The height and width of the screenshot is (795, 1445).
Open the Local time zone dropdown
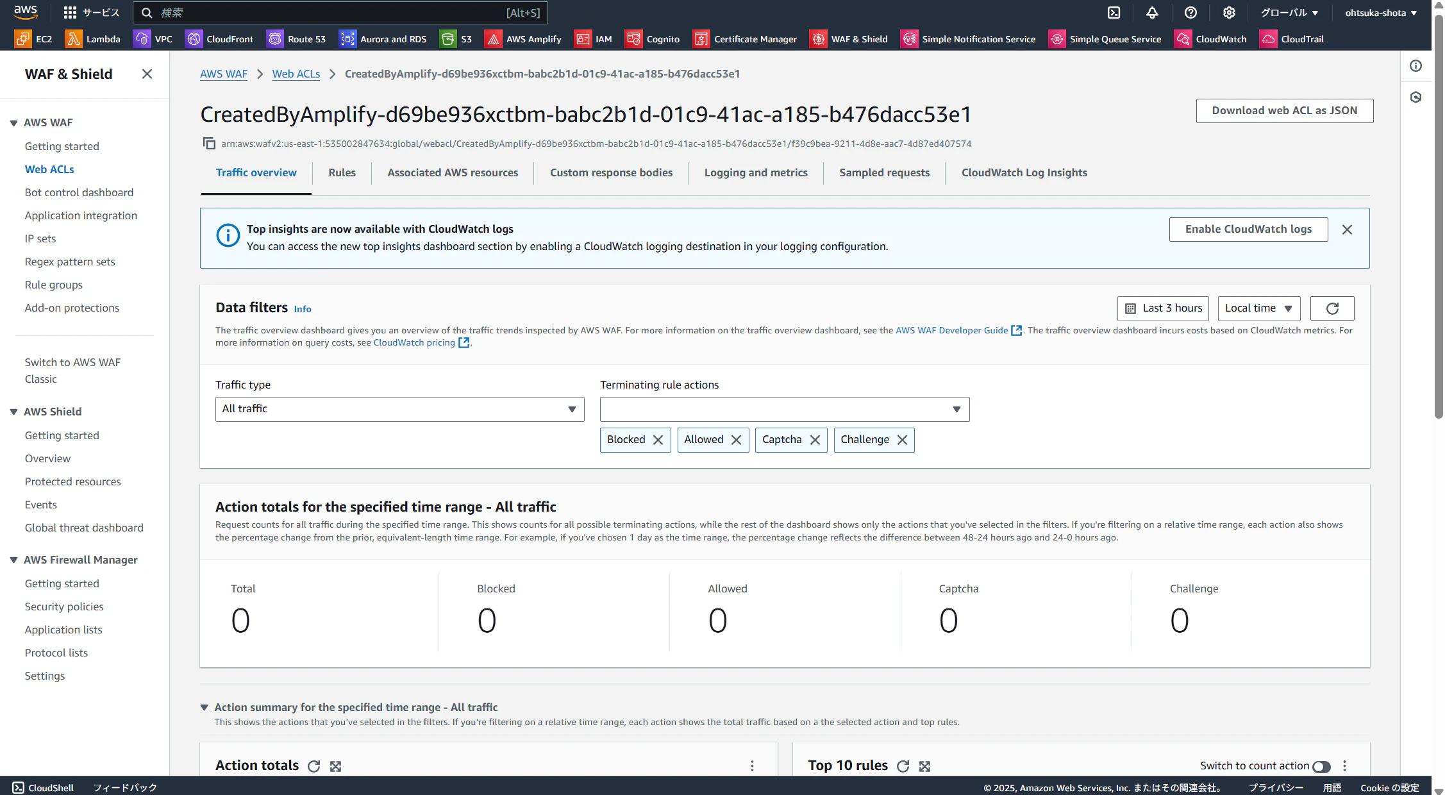pos(1259,308)
